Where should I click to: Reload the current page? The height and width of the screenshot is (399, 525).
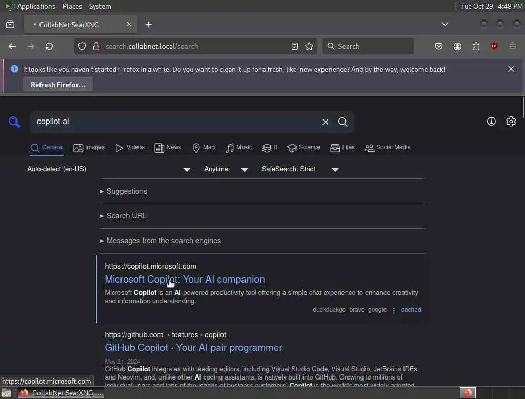coord(49,46)
